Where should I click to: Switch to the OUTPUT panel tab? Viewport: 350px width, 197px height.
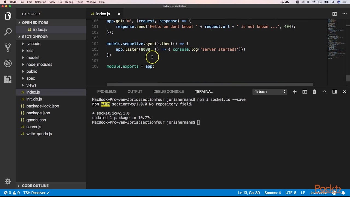tap(135, 92)
